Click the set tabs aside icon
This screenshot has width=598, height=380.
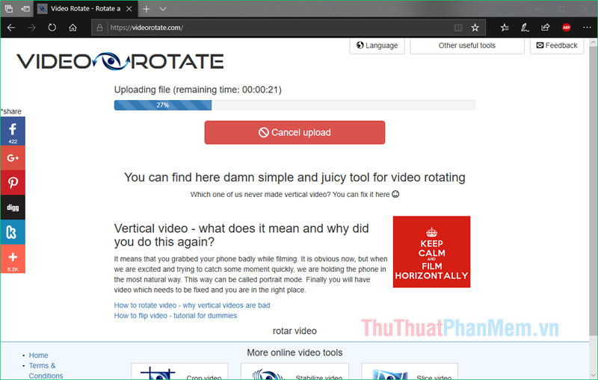25,8
